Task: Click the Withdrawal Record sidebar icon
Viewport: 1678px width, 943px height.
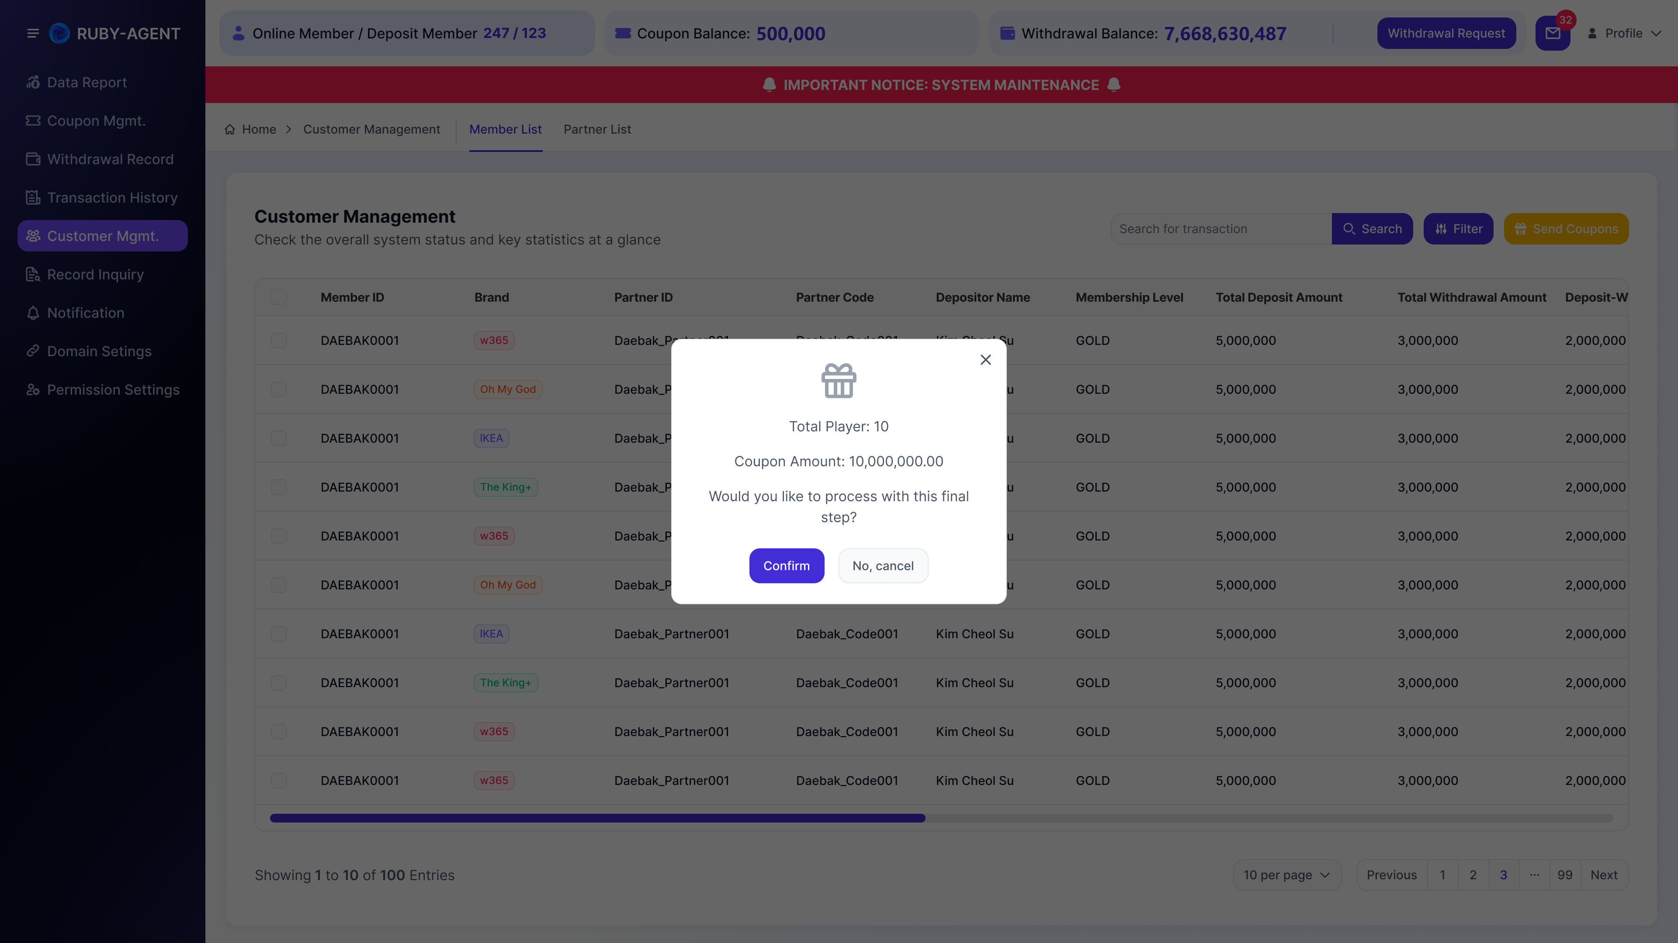Action: tap(33, 159)
